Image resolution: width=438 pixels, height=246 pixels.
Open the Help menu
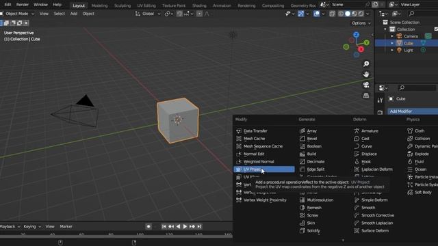pos(57,5)
